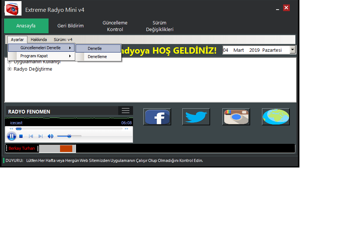Switch to the Anasayfa tab
This screenshot has height=227, width=345.
coord(26,26)
